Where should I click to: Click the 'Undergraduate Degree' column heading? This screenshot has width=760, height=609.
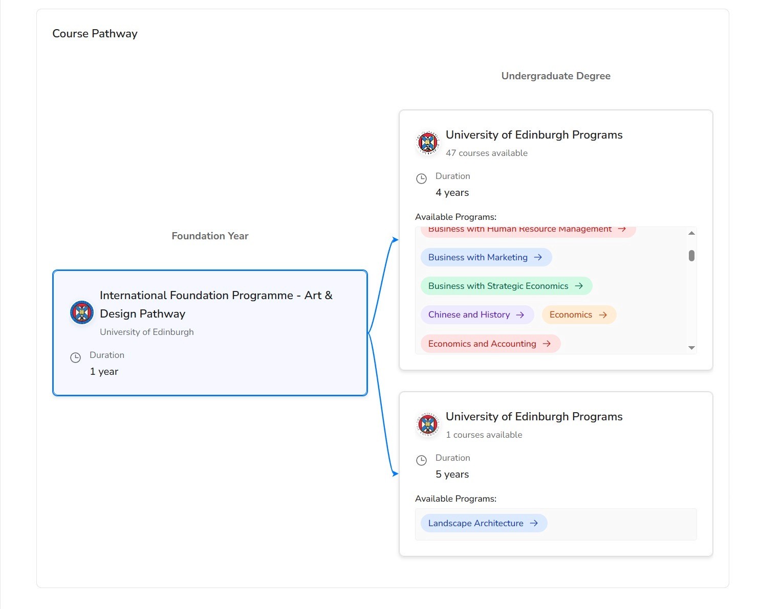tap(556, 76)
